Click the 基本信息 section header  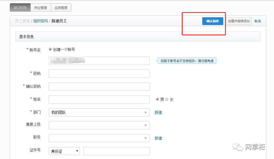(138, 37)
